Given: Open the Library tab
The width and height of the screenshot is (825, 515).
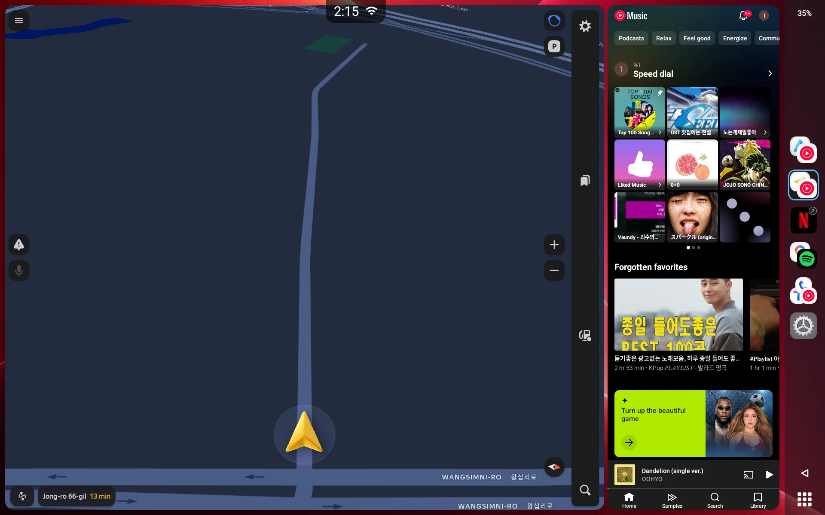Looking at the screenshot, I should (x=758, y=500).
